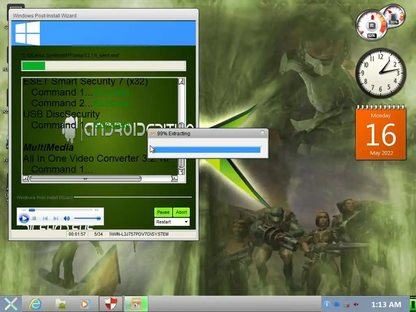416x312 pixels.
Task: Click the log list scroll-down arrow
Action: pyautogui.click(x=182, y=171)
